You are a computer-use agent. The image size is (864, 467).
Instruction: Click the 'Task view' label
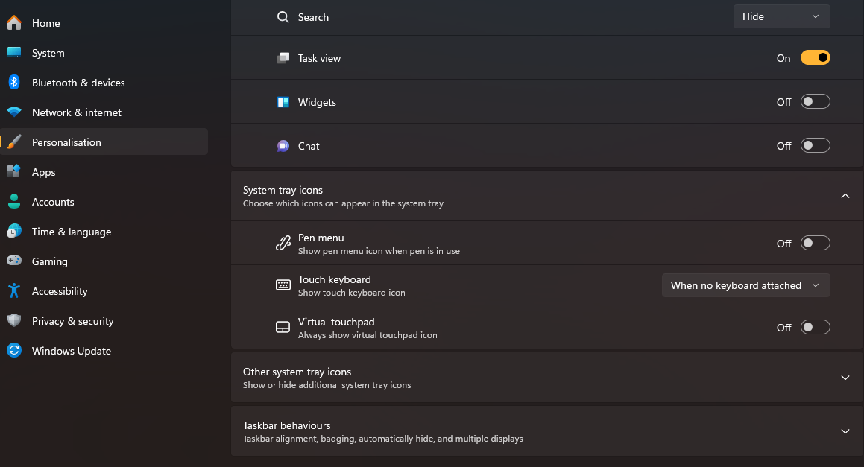coord(319,58)
